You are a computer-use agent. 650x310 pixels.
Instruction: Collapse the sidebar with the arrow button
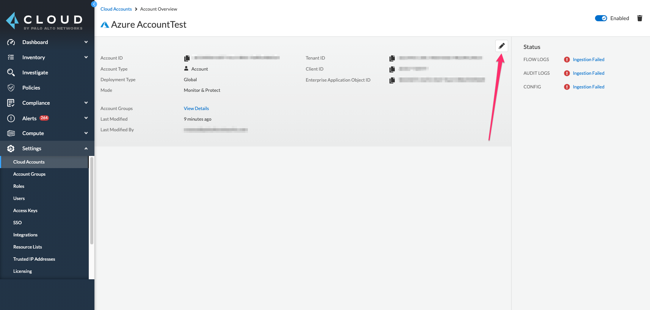pos(94,4)
